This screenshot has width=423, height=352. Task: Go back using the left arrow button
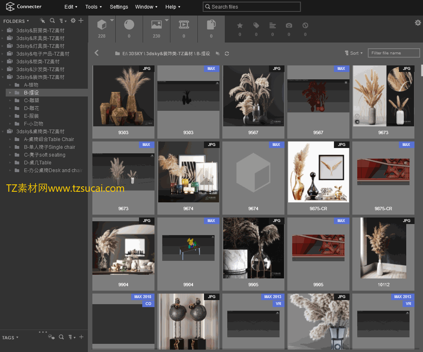pyautogui.click(x=96, y=53)
